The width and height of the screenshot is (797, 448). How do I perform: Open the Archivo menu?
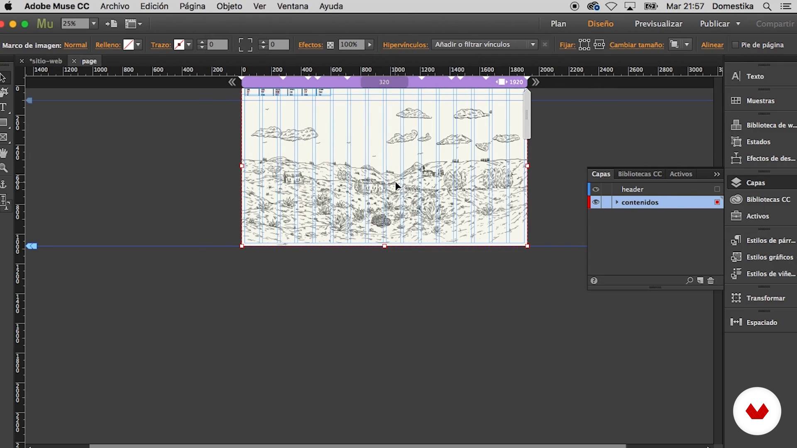[115, 6]
